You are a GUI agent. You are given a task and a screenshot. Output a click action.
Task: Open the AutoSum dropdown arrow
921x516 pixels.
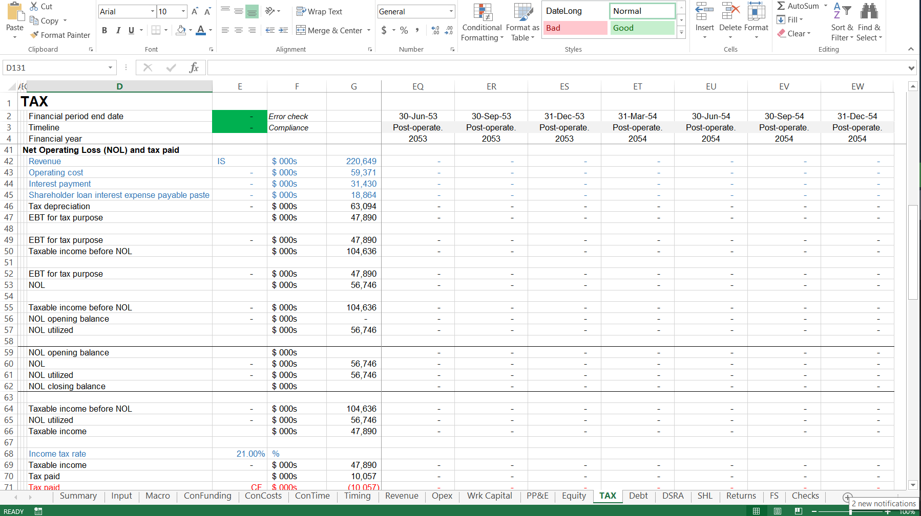click(825, 6)
